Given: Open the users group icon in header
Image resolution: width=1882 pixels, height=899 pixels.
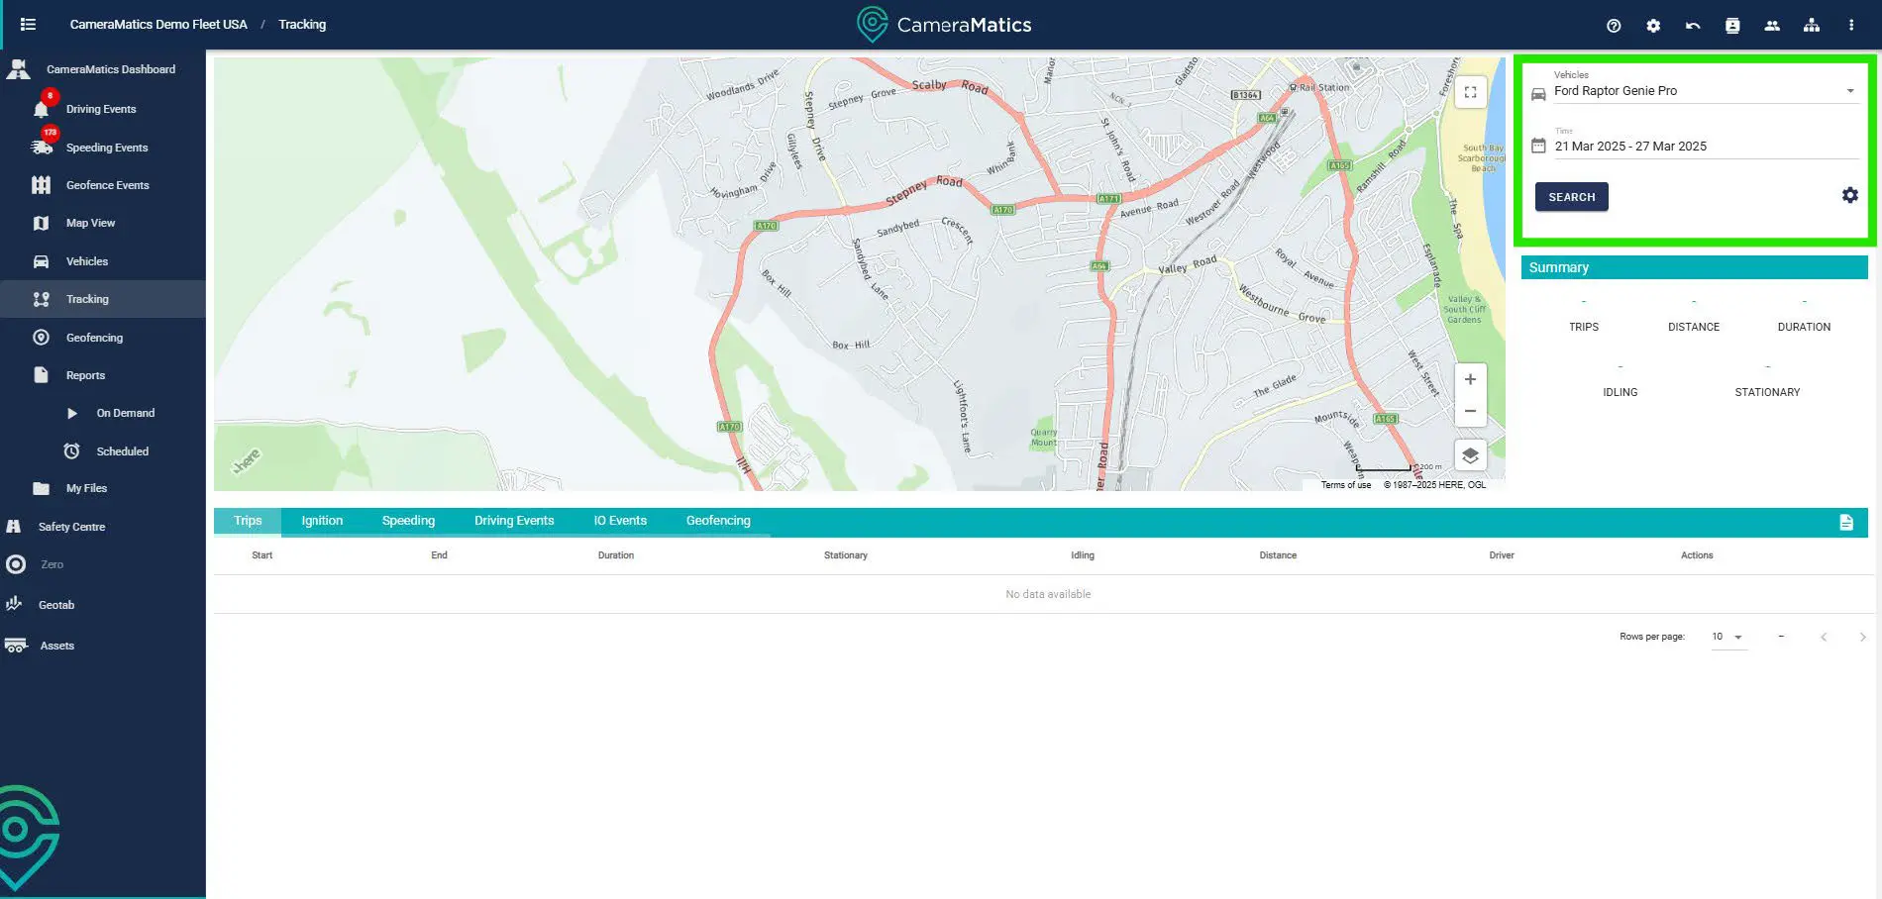Looking at the screenshot, I should (1772, 26).
